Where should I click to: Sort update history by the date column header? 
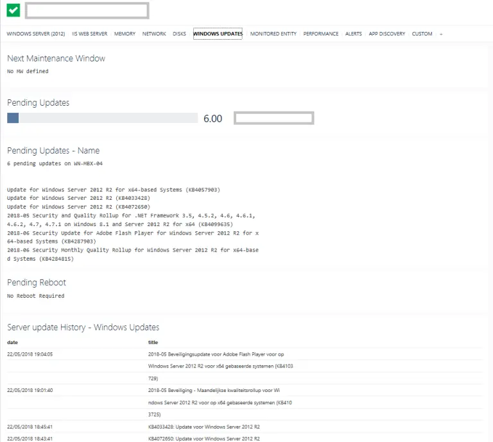[12, 342]
